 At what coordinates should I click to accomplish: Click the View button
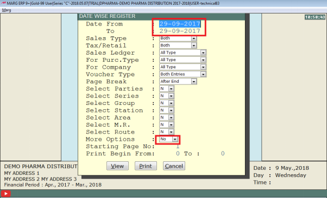[x=117, y=166]
